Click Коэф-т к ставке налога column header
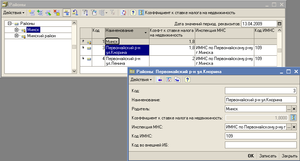The image size is (300, 161). tap(172, 33)
